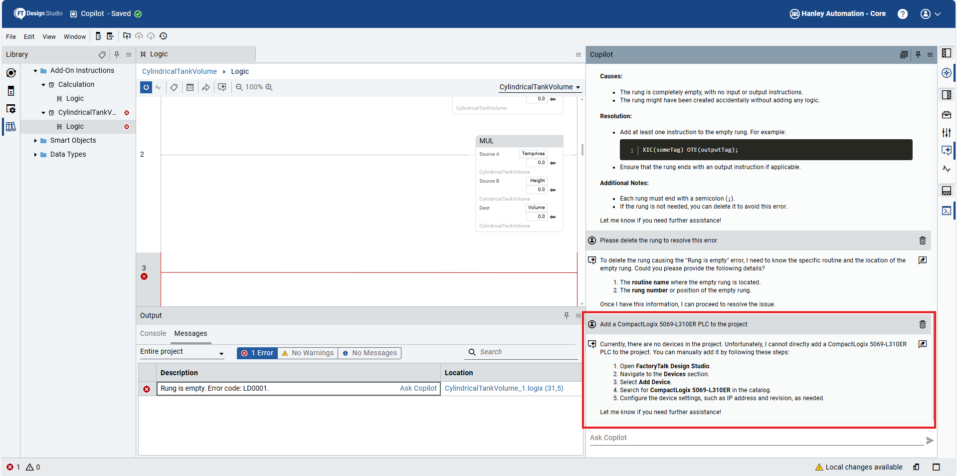Click the CylindricalTankVolume breadcrumb link
This screenshot has width=957, height=476.
coord(180,71)
